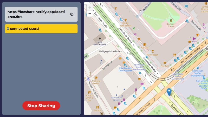This screenshot has height=117, width=208.
Task: Click the Heiligegeistkirchplatz label
Action: click(110, 51)
